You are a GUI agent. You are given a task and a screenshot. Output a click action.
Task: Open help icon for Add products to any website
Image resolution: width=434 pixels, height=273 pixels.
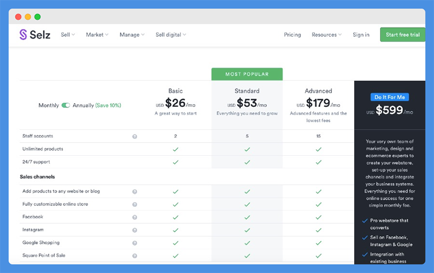point(135,192)
